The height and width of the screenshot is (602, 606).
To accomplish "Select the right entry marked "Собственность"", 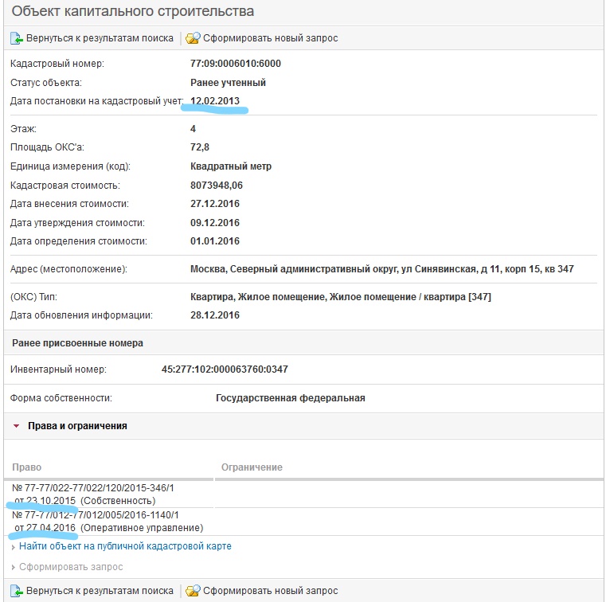I will 96,494.
